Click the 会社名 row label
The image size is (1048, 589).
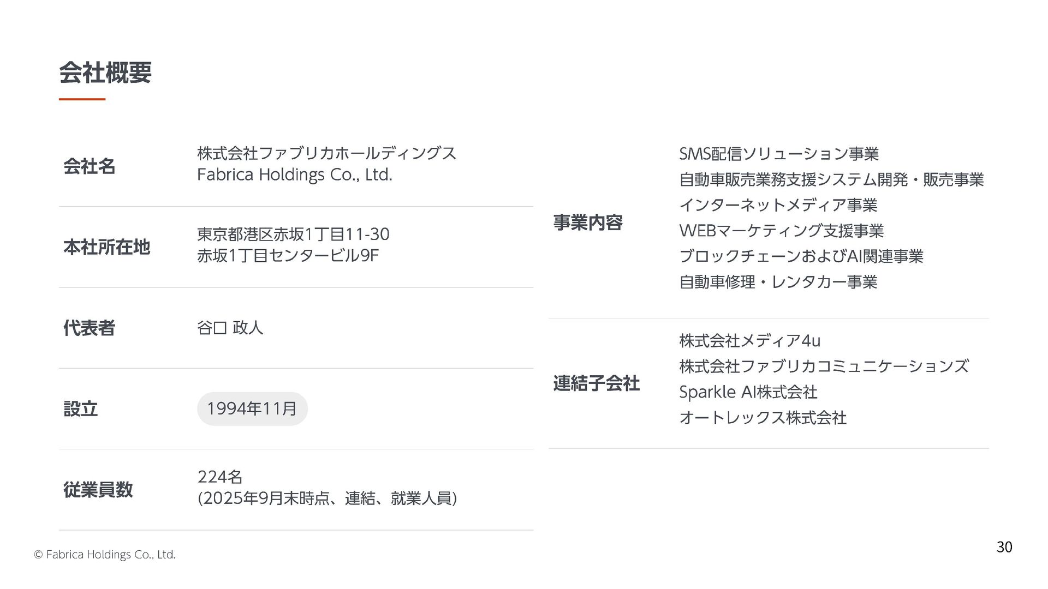90,166
